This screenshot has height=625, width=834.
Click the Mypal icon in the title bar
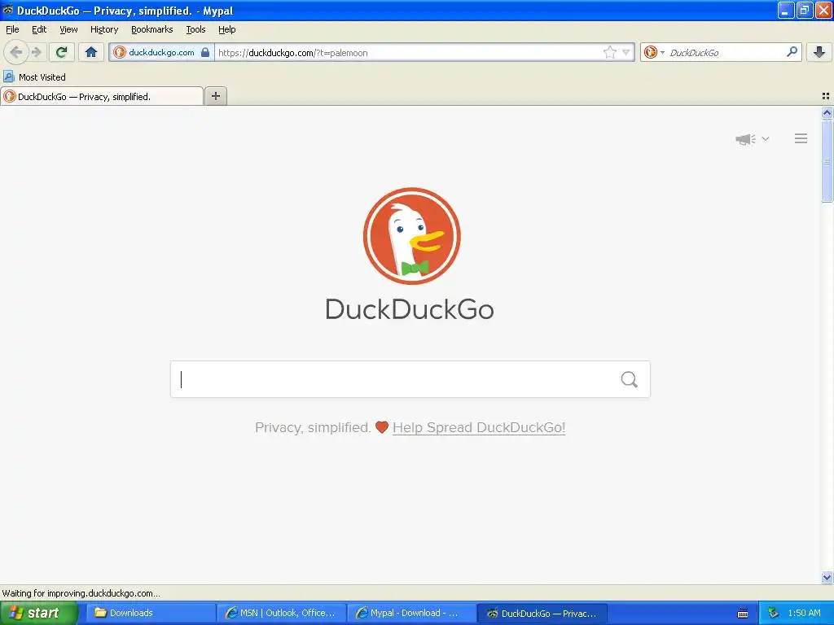tap(8, 10)
